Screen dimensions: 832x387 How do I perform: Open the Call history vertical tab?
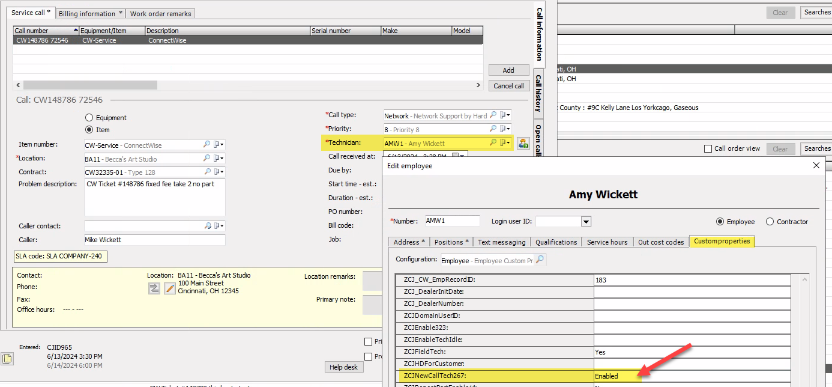(x=538, y=93)
